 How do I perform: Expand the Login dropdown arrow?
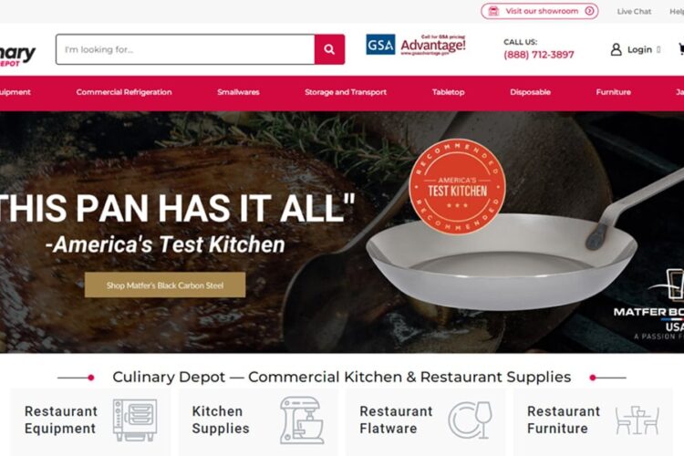click(658, 50)
